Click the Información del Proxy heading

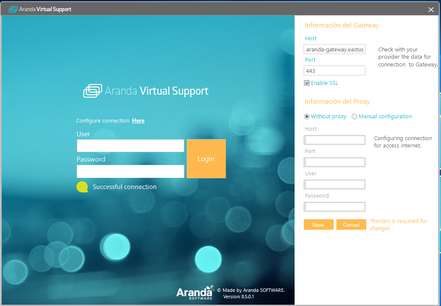[337, 102]
